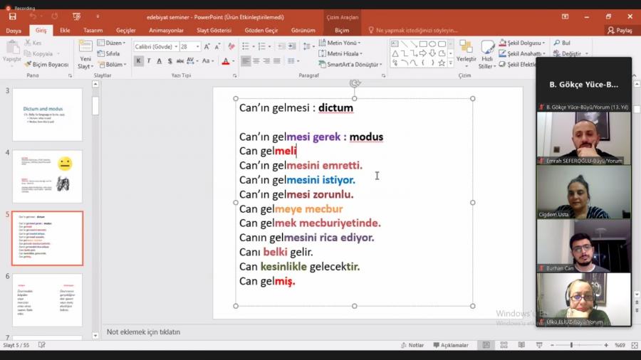Viewport: 641px width, 360px height.
Task: Click the Paylaş share button
Action: 619,31
